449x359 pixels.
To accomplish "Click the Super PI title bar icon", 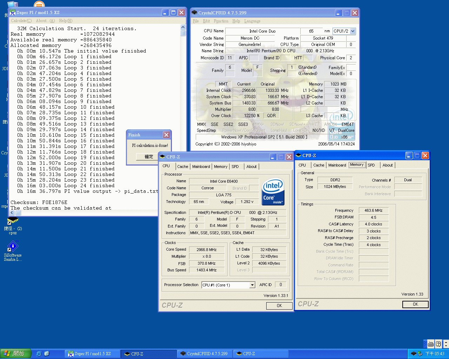I will pyautogui.click(x=13, y=12).
